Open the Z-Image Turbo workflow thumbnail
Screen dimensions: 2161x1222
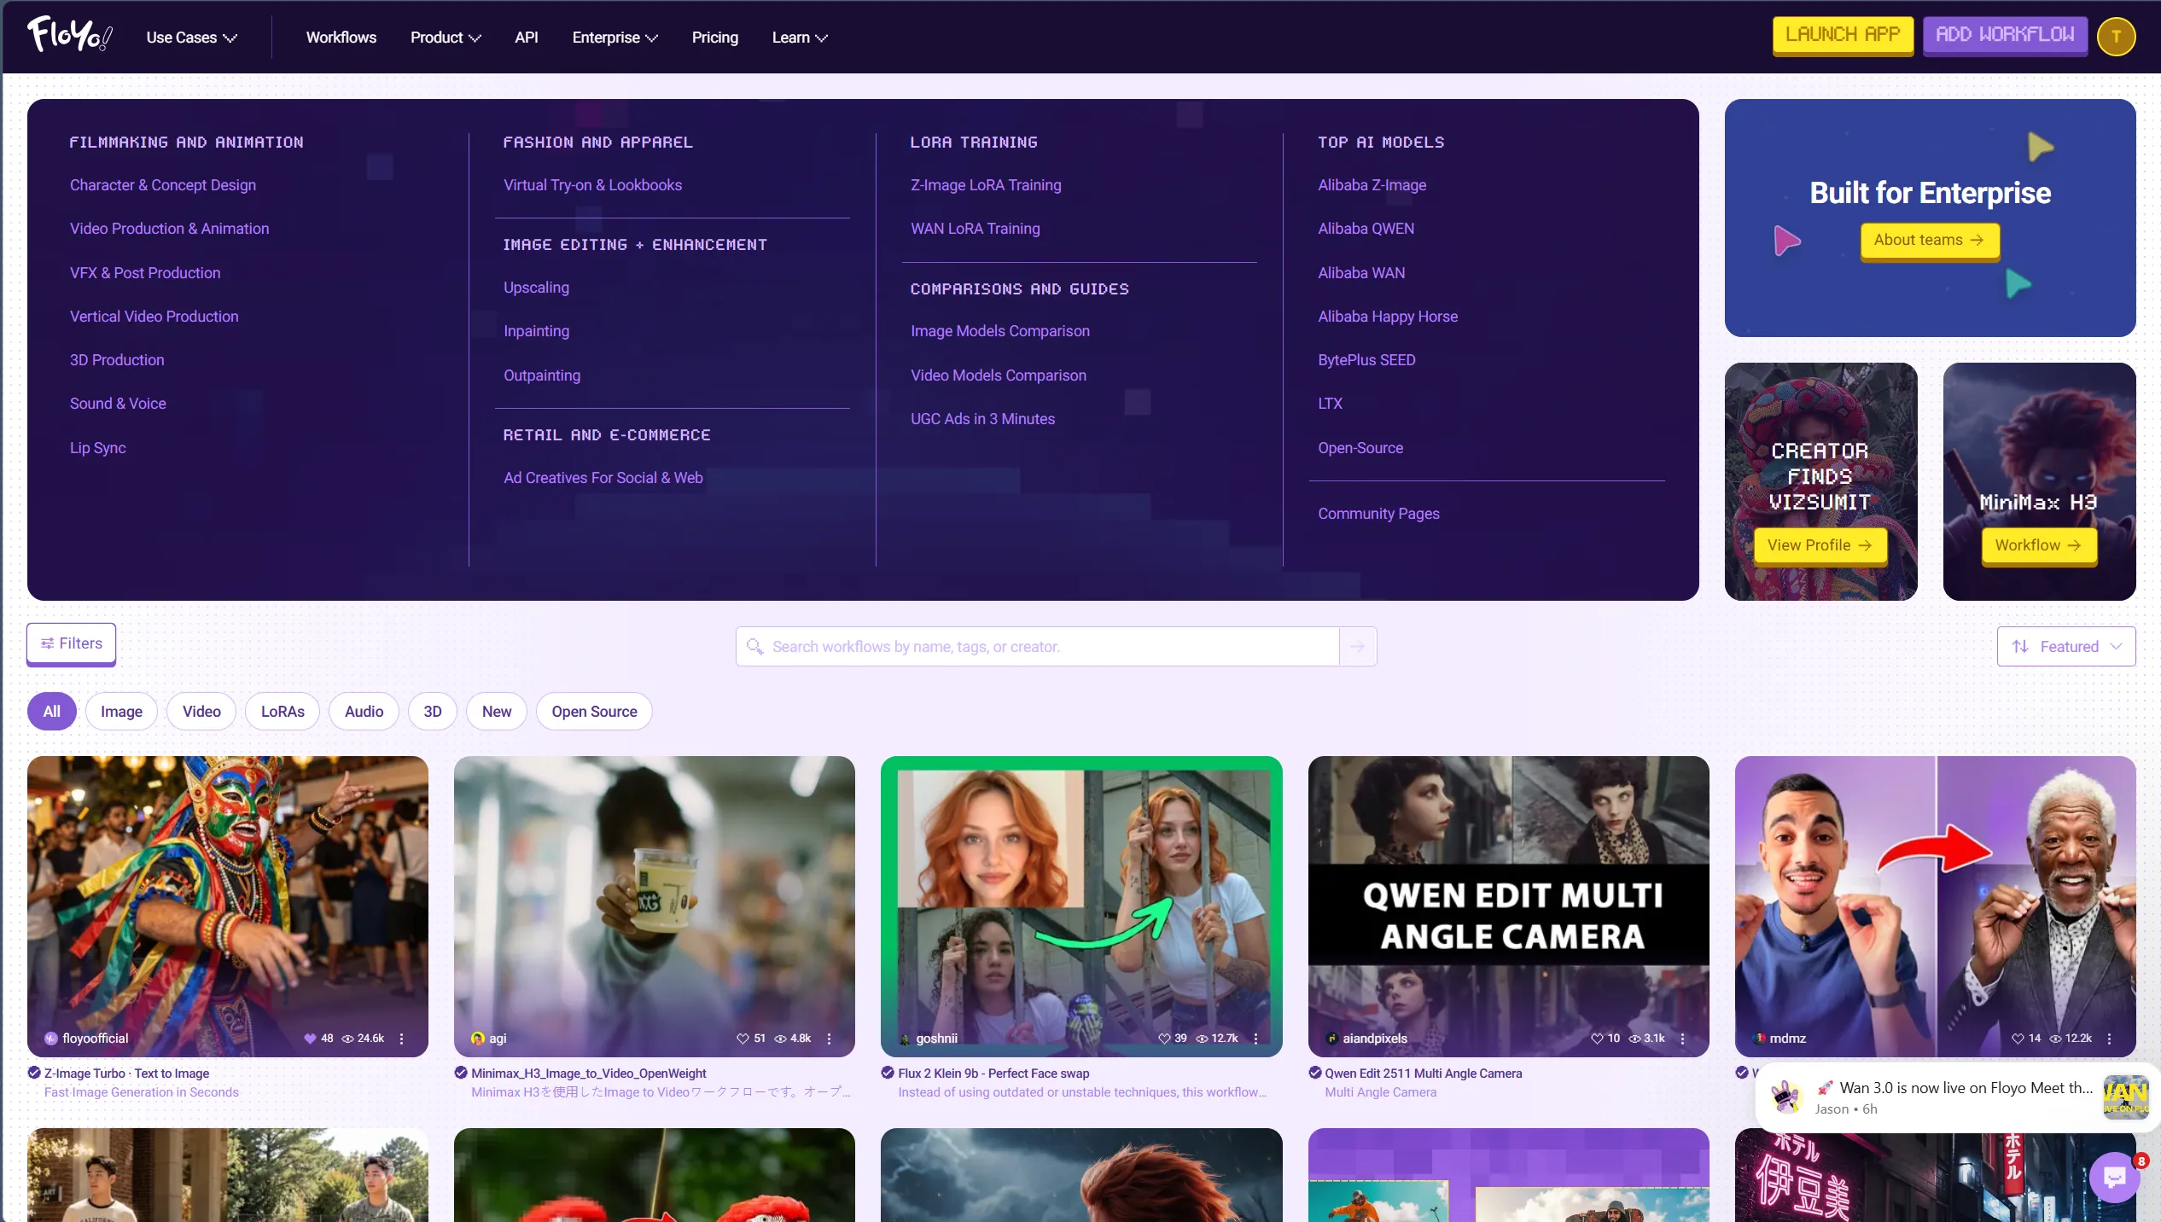click(228, 906)
